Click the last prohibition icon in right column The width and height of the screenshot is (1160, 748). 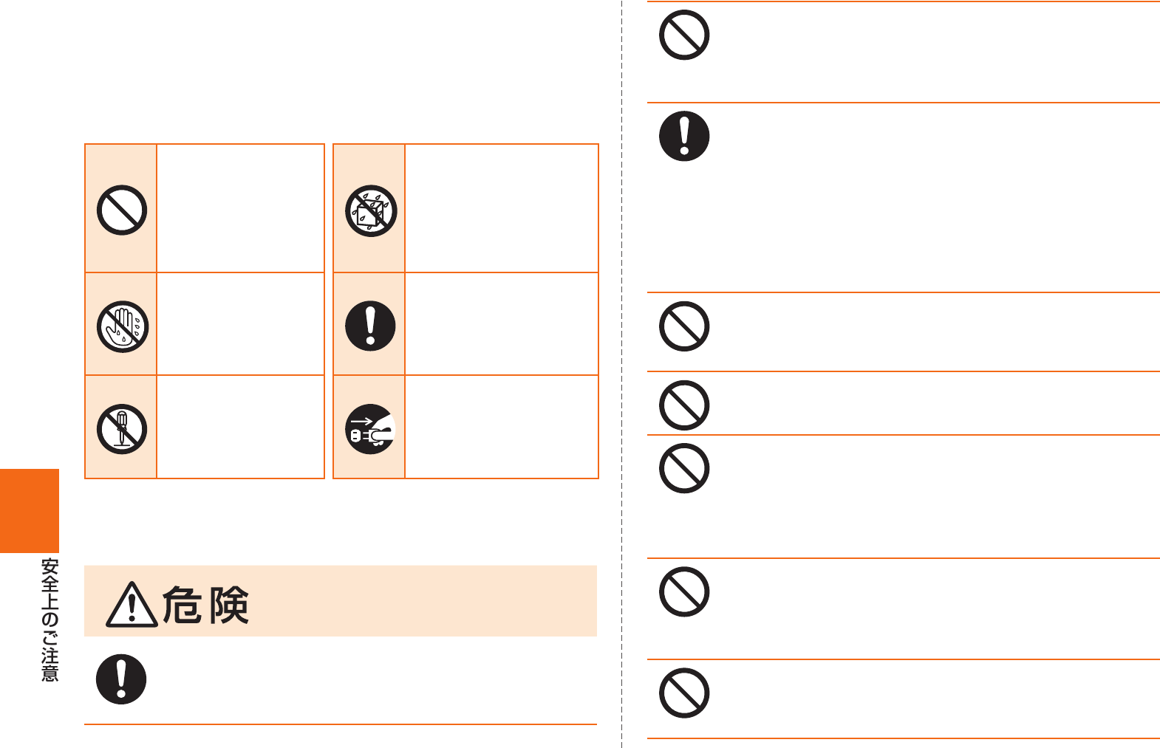[684, 693]
